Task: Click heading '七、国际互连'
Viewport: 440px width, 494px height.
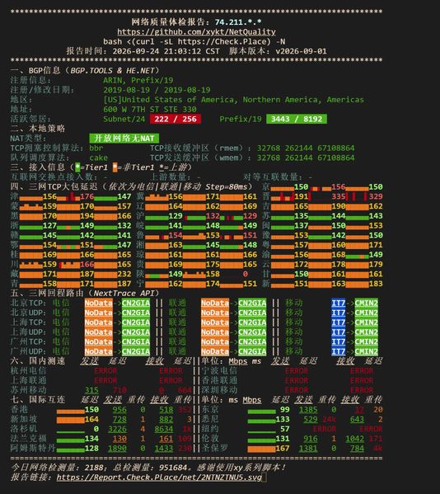Action: pyautogui.click(x=38, y=400)
